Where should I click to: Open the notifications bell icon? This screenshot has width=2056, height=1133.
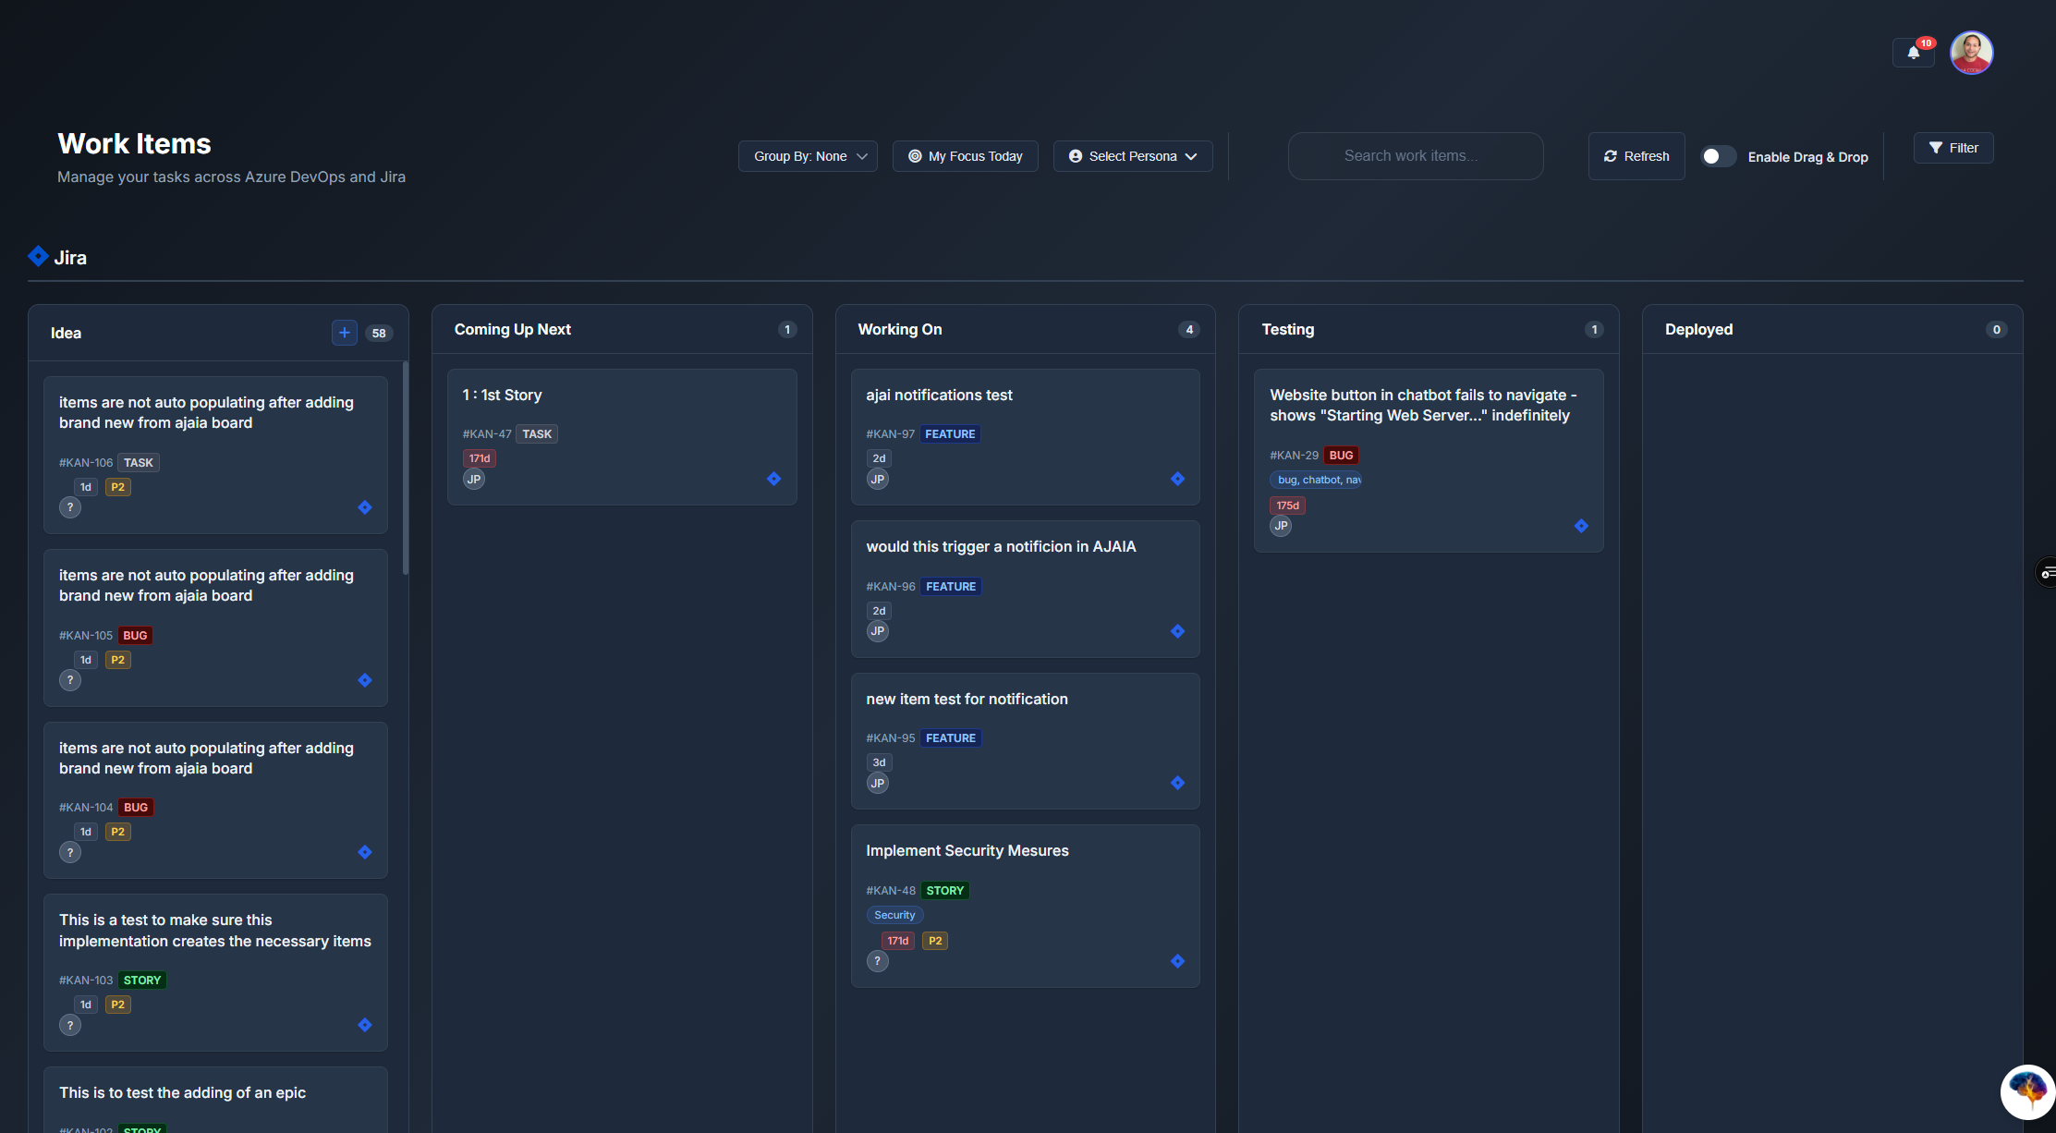pos(1913,53)
